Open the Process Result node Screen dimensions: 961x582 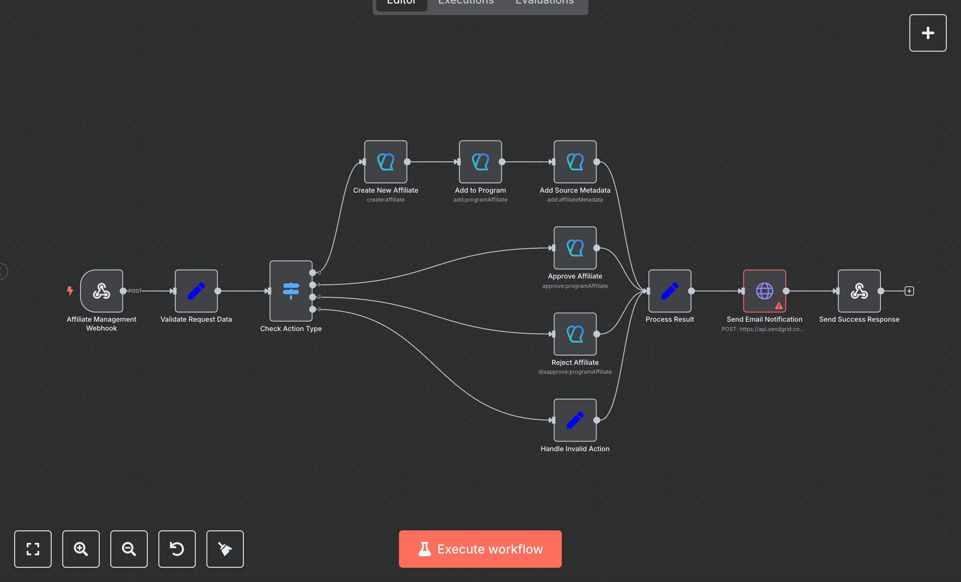coord(669,291)
